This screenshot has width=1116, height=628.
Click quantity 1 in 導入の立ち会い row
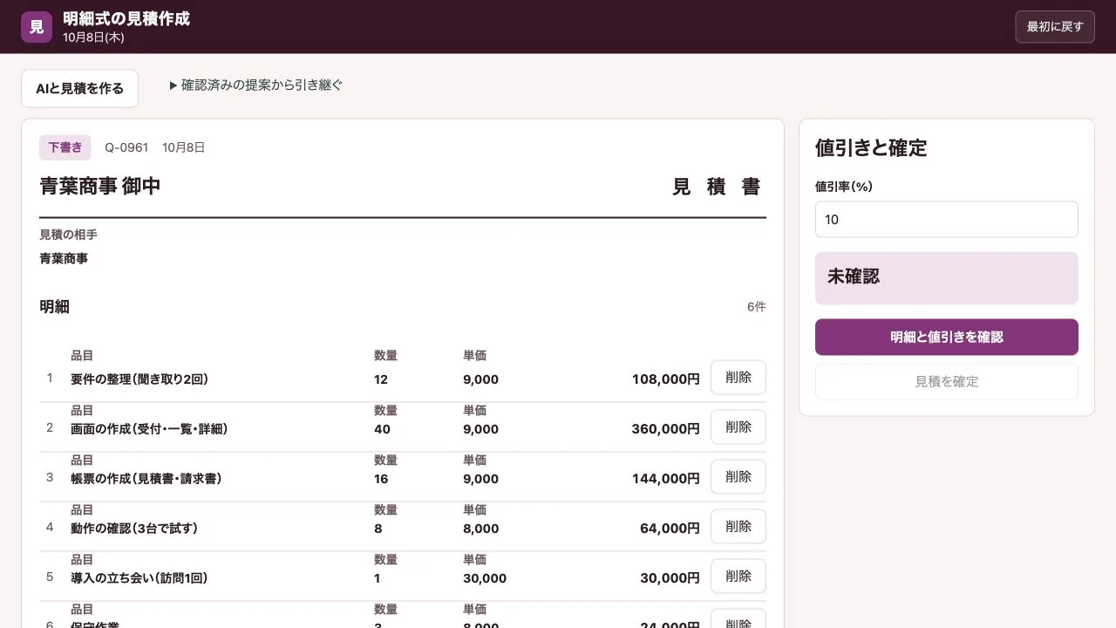(378, 578)
